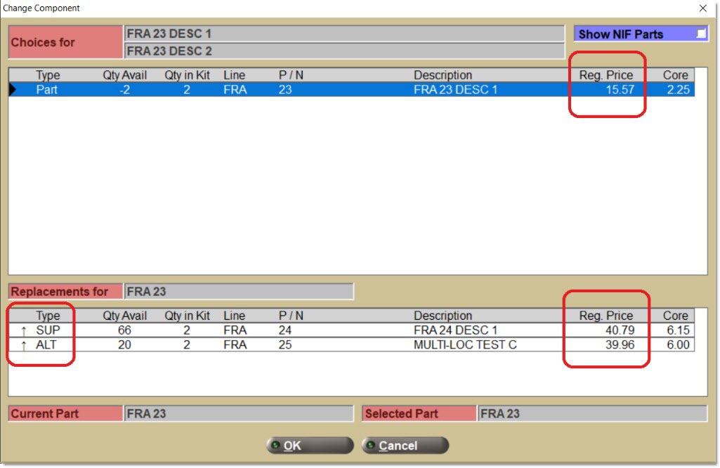
Task: Click the Core header in Choices table
Action: [x=675, y=75]
